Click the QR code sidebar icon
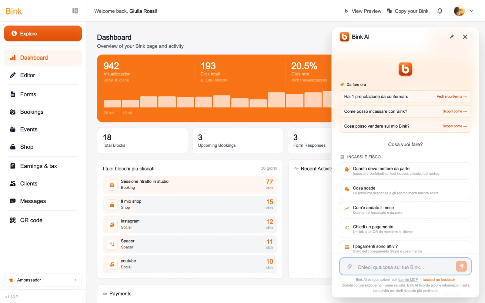 coord(13,220)
